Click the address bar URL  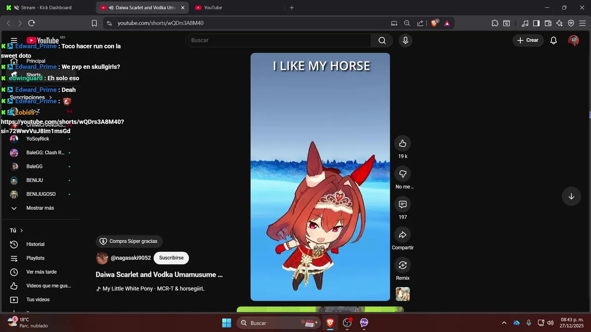coord(161,23)
